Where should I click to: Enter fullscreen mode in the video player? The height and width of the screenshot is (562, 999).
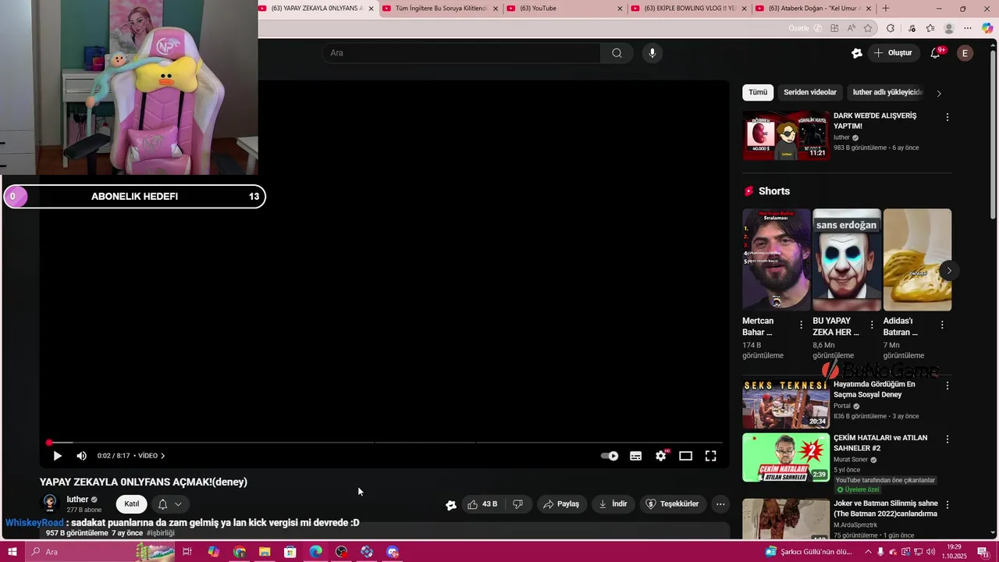711,456
